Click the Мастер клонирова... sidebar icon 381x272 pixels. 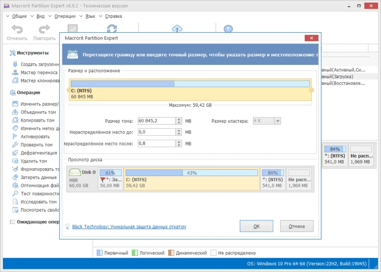[15, 81]
